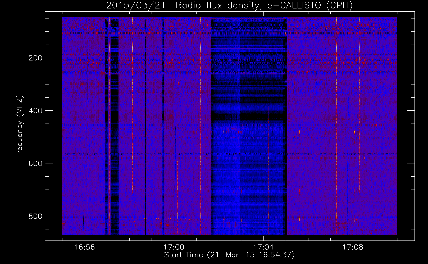Click the 17:08 time tick label

coord(353,247)
